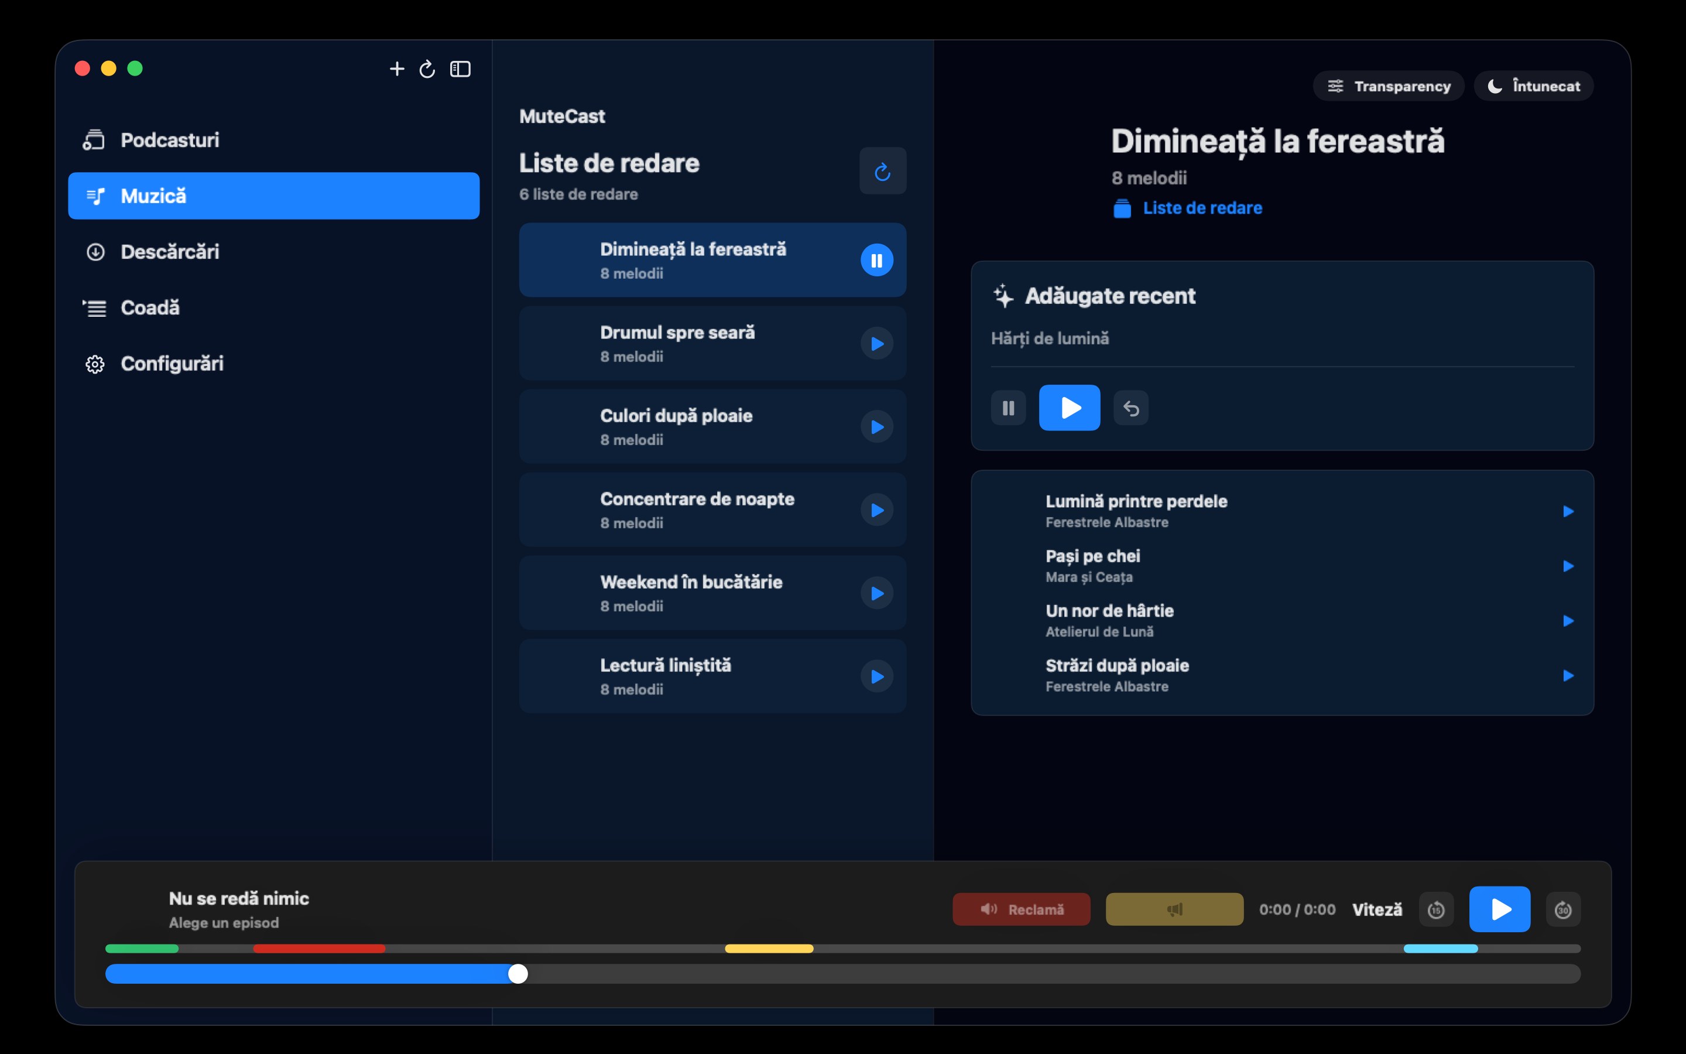This screenshot has height=1054, width=1686.
Task: Click the bottom player play button
Action: pyautogui.click(x=1499, y=909)
